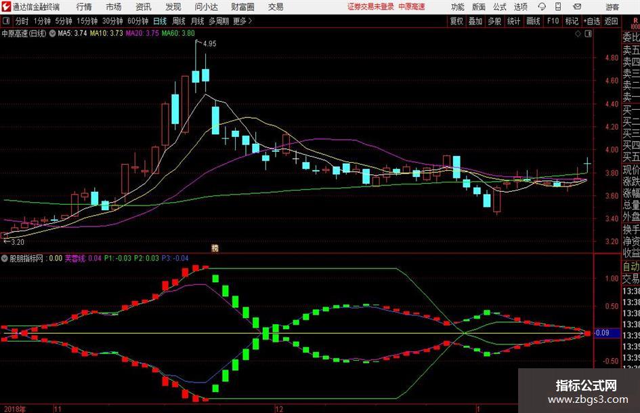
Task: Click the P3: -0.04 indicator value
Action: pos(175,258)
